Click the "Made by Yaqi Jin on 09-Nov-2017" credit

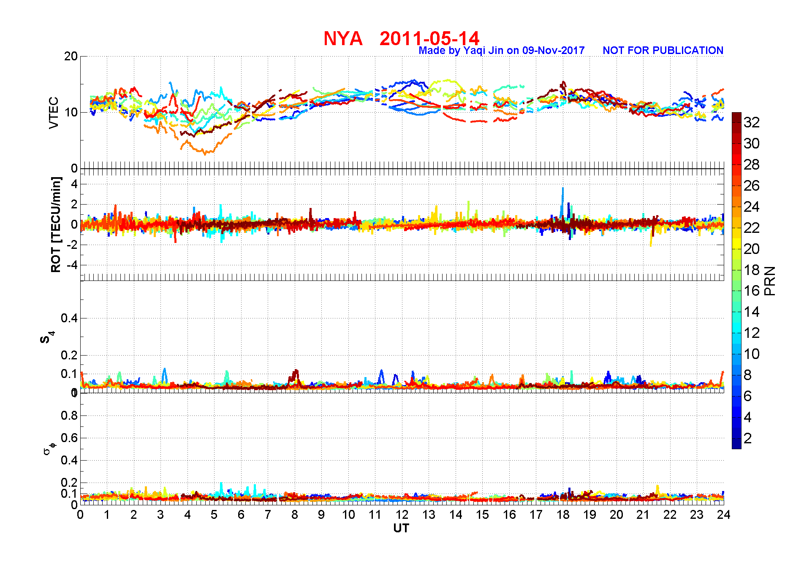click(501, 51)
